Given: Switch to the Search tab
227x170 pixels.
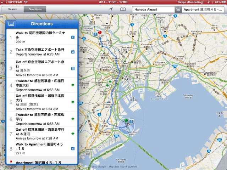Looking at the screenshot, I should point(13,9).
